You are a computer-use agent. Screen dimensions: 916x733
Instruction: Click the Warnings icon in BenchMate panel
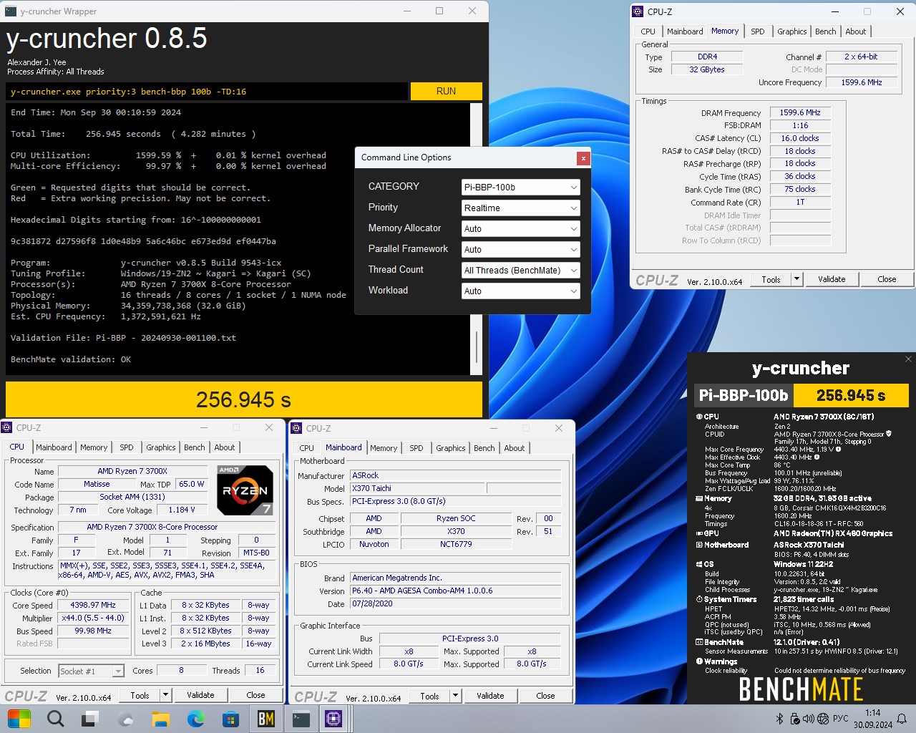[699, 661]
